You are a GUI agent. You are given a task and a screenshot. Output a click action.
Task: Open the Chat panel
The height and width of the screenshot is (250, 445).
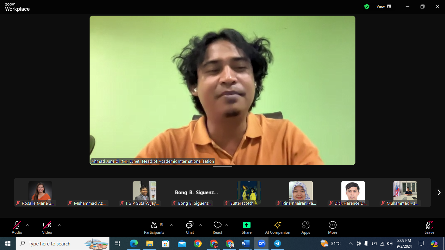click(x=190, y=228)
